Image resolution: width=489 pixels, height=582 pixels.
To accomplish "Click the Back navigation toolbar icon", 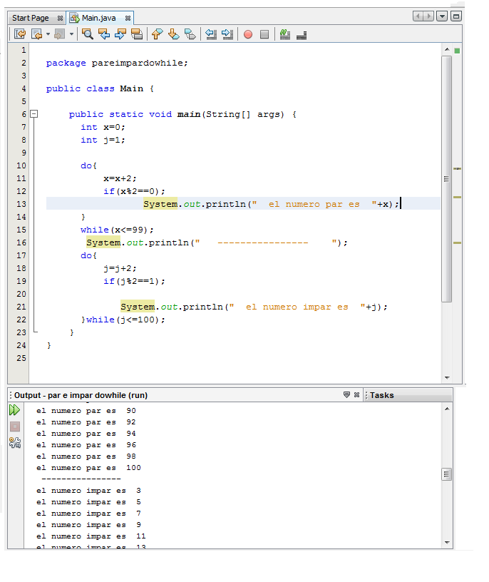I will [x=37, y=34].
